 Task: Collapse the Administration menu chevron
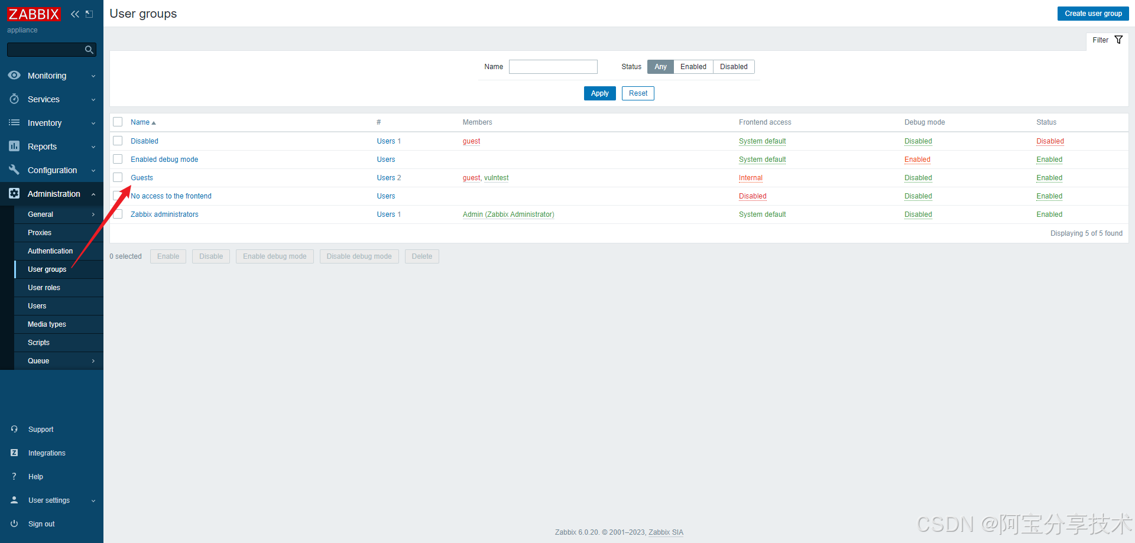(93, 194)
